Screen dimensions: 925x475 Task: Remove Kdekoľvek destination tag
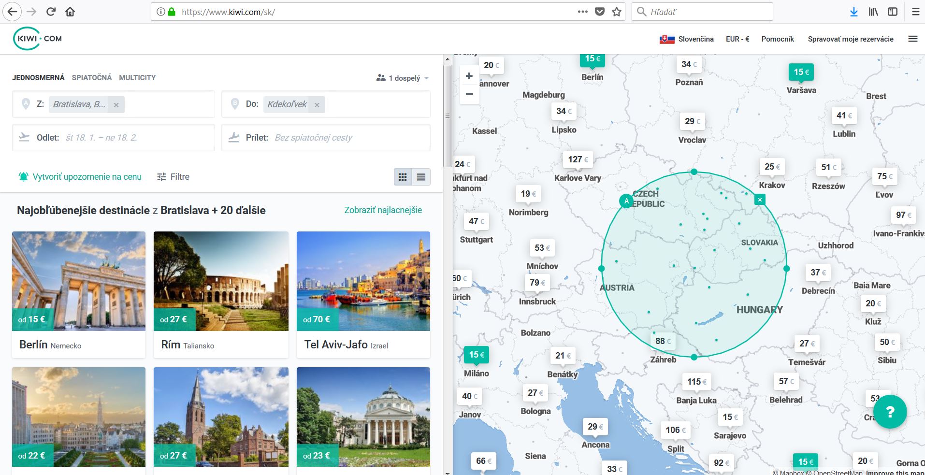point(317,105)
